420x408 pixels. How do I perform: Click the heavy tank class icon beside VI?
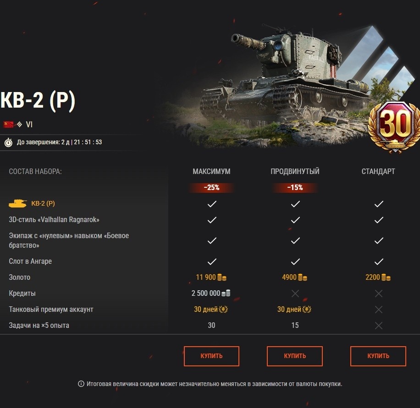tap(19, 125)
